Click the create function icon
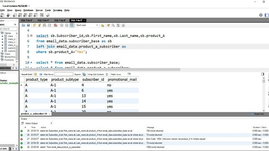The height and width of the screenshot is (151, 269). tap(35, 15)
